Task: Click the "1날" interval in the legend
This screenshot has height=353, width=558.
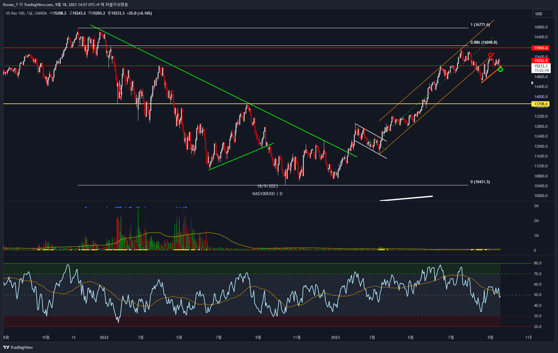Action: click(30, 13)
